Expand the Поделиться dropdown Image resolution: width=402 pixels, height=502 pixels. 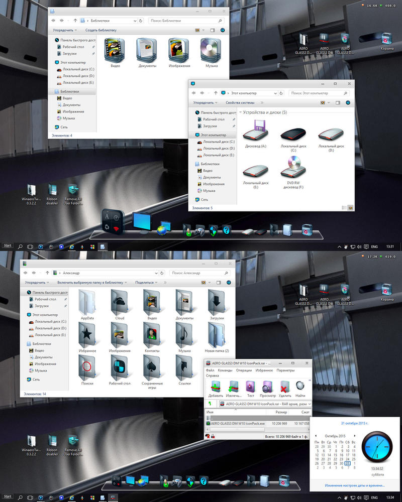click(147, 283)
